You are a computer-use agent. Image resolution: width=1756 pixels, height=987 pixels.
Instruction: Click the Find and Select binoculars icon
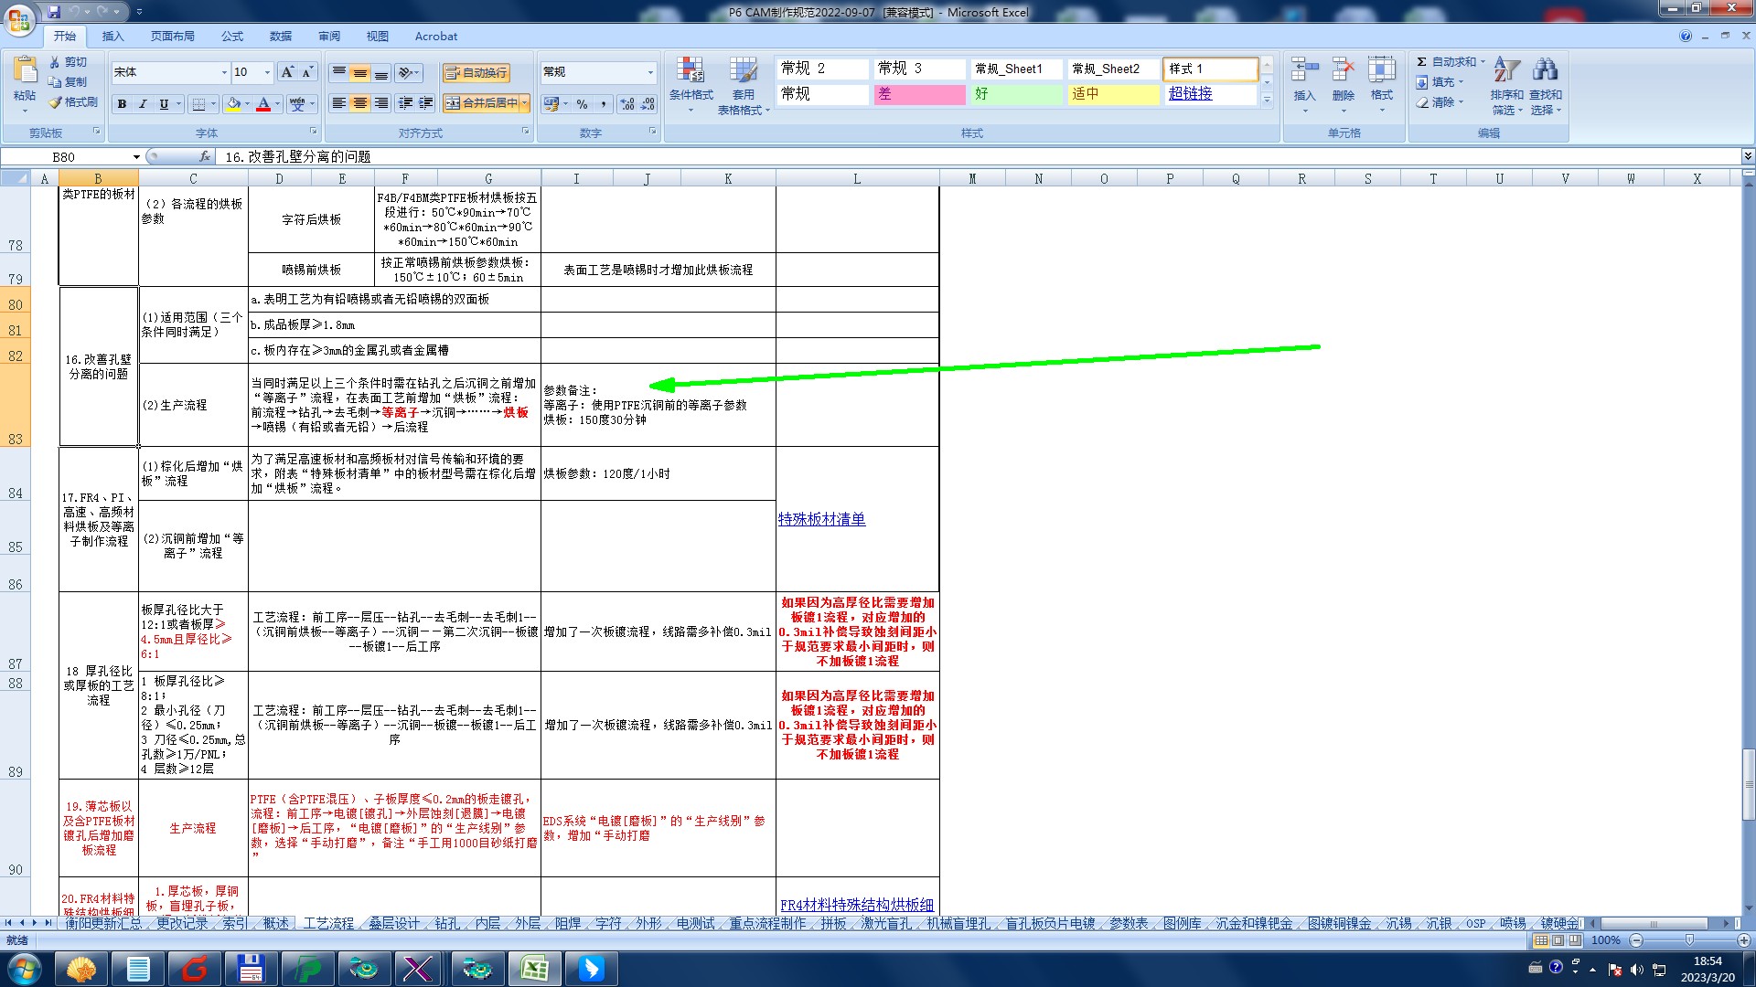(x=1545, y=70)
